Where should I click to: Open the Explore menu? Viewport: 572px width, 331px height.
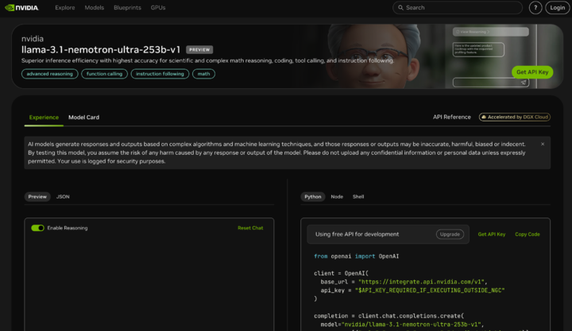(x=65, y=8)
